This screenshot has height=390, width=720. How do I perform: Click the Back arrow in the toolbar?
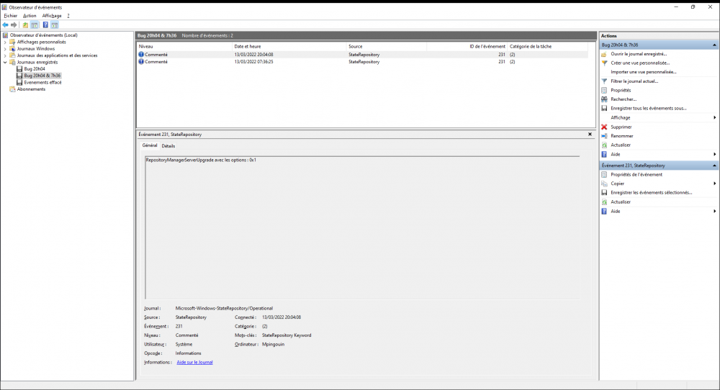(6, 24)
